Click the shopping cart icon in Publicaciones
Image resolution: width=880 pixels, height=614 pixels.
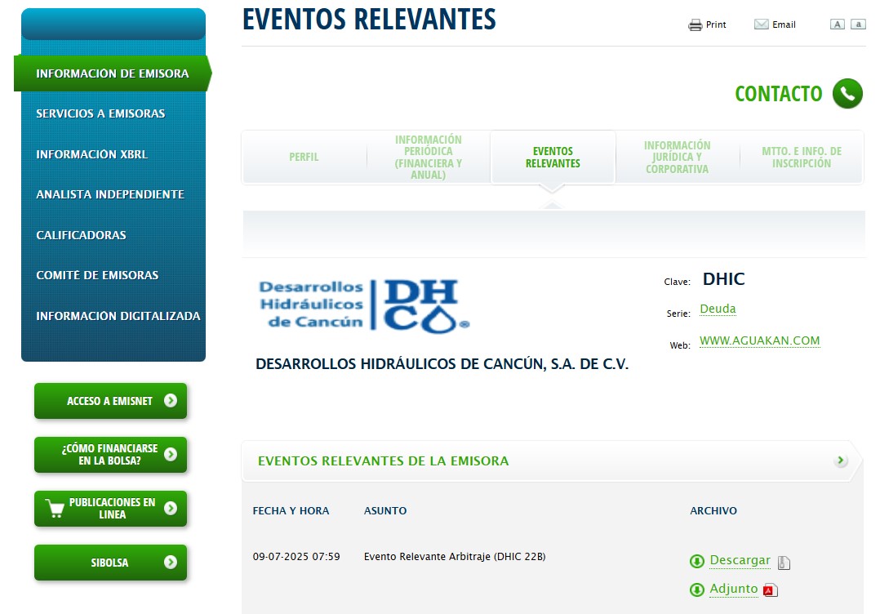tap(55, 508)
